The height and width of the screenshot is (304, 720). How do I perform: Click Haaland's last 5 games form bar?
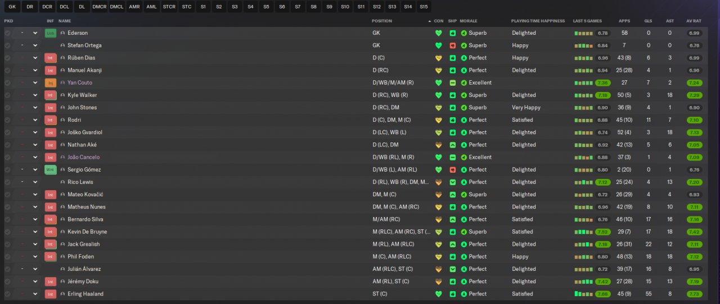click(x=583, y=294)
